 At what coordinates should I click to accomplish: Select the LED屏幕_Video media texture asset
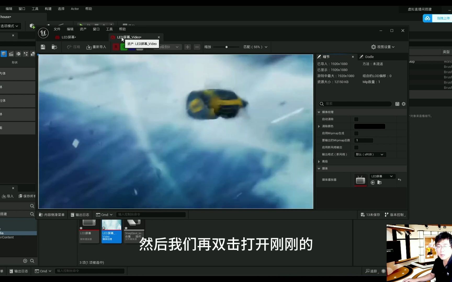pos(111,231)
